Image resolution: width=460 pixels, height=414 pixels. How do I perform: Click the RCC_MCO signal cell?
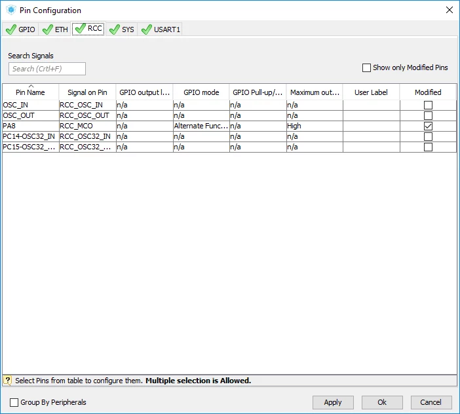click(87, 126)
